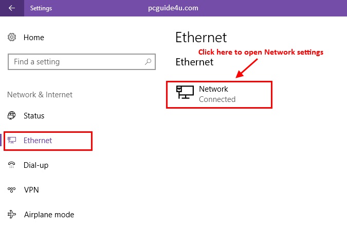This screenshot has height=225, width=347.
Task: Click the Status globe icon
Action: pos(12,116)
